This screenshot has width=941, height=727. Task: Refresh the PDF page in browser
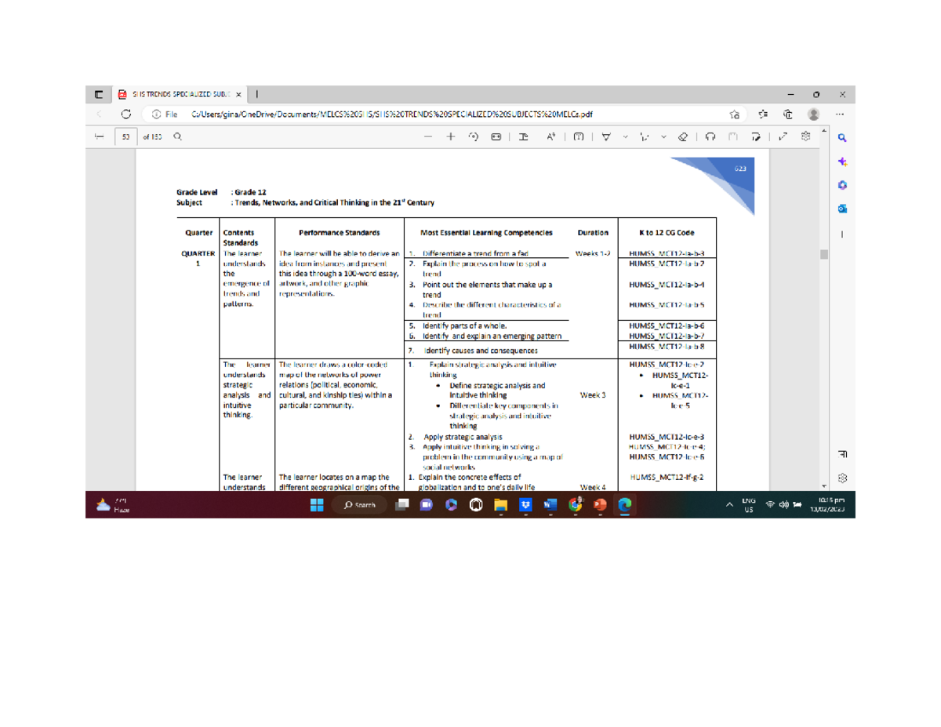click(125, 114)
